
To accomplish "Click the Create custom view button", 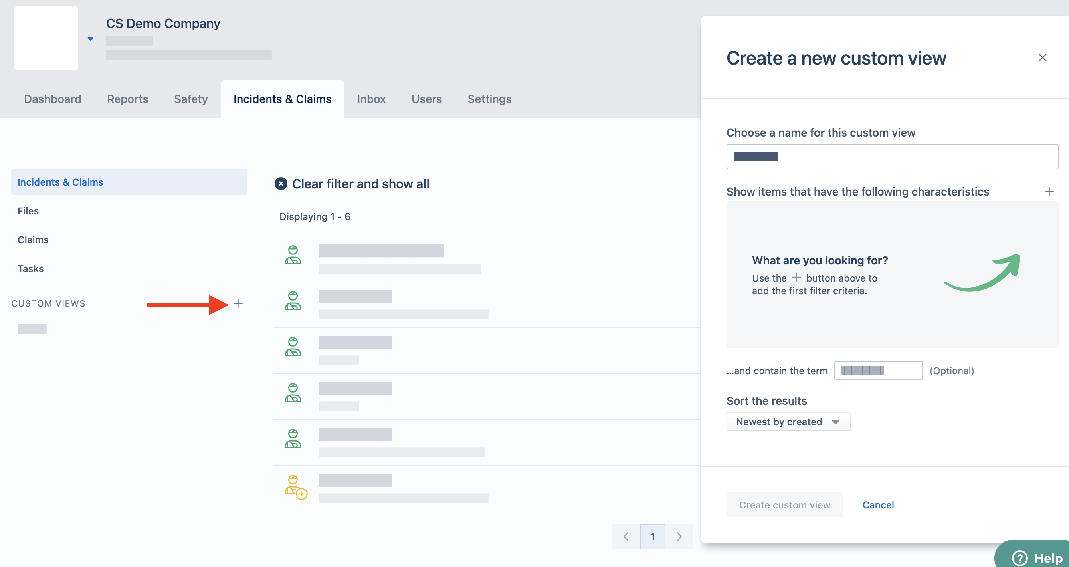I will click(784, 505).
